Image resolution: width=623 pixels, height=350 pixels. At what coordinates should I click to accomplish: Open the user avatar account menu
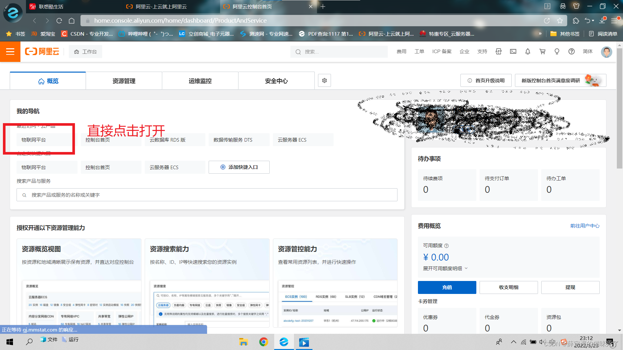[606, 52]
